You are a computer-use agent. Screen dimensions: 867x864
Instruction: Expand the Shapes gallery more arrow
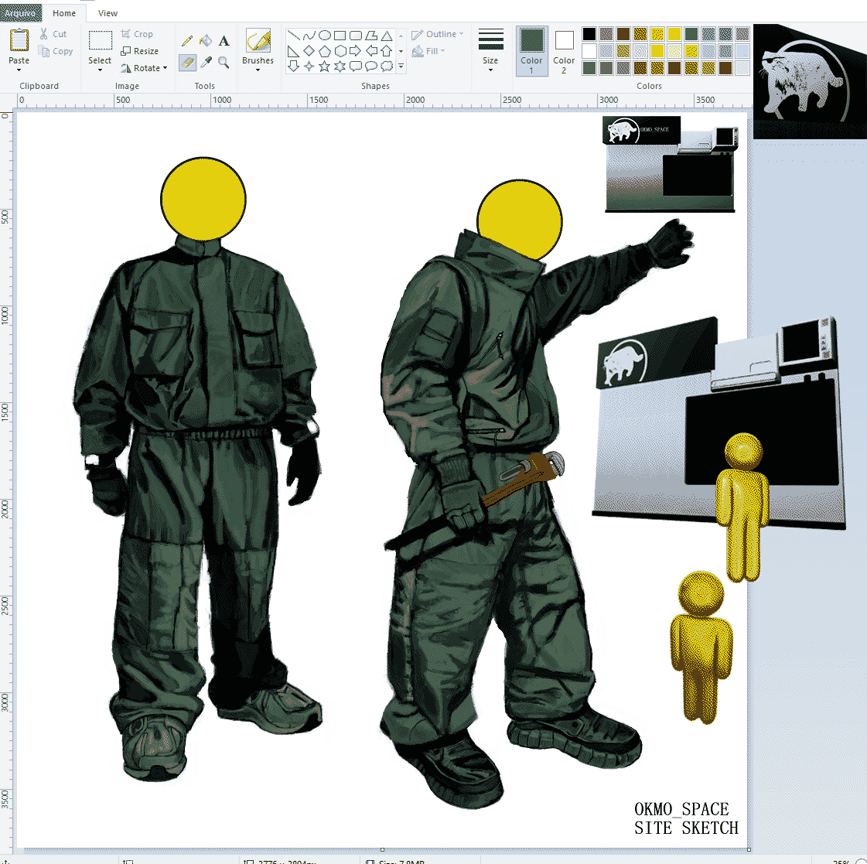point(401,67)
